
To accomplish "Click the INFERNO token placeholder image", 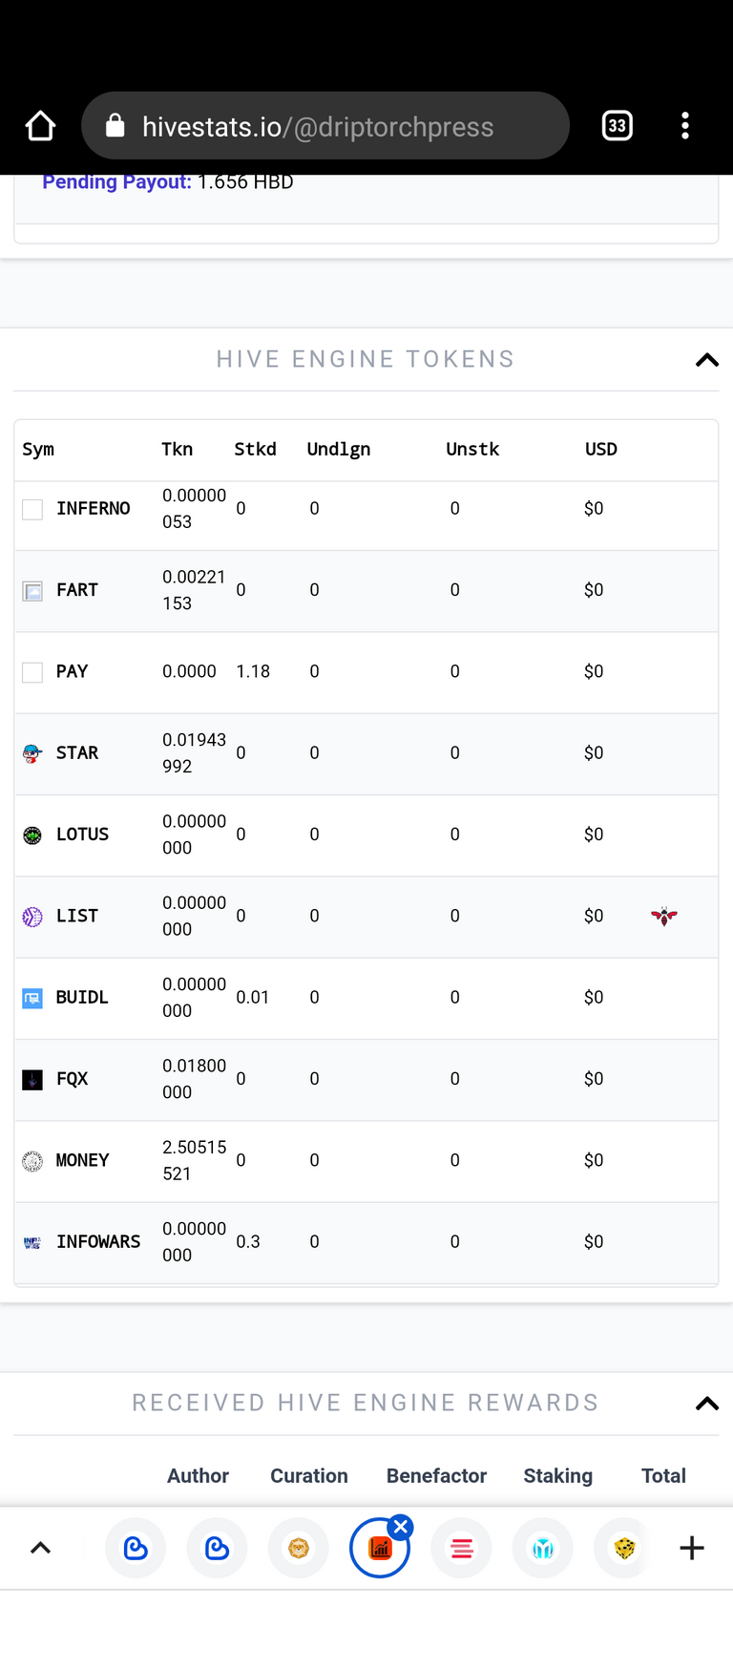I will tap(32, 510).
